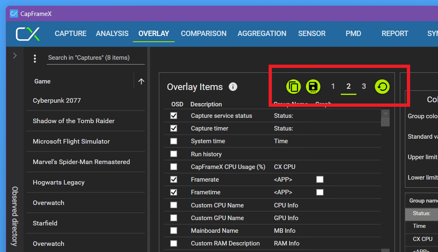Click the sort arrow beside Game column
Image resolution: width=438 pixels, height=252 pixels.
[x=141, y=81]
